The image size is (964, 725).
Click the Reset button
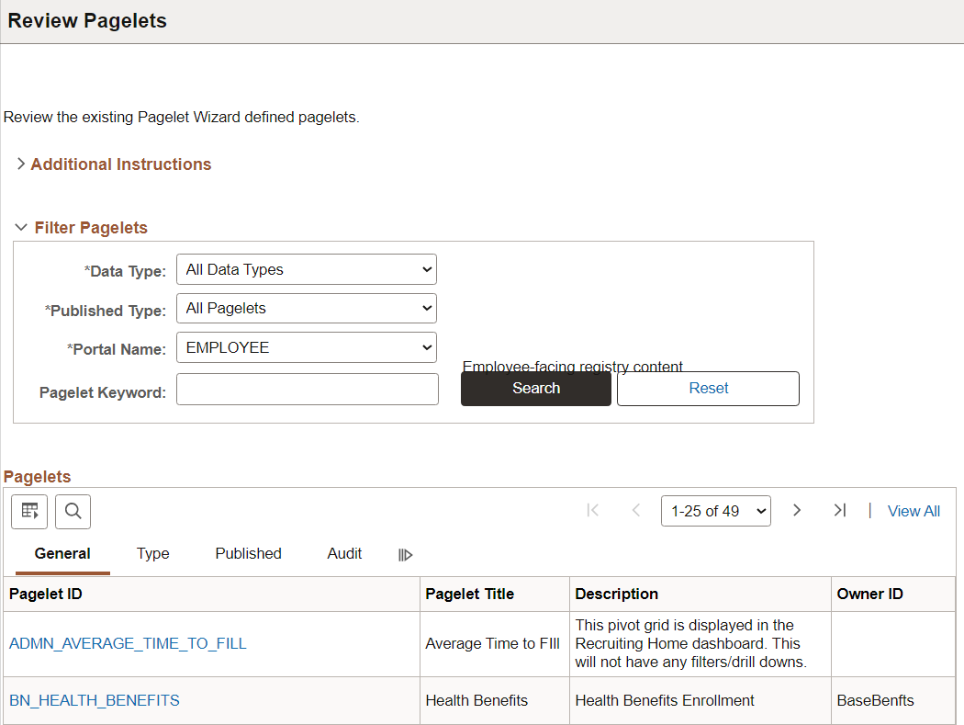[708, 389]
